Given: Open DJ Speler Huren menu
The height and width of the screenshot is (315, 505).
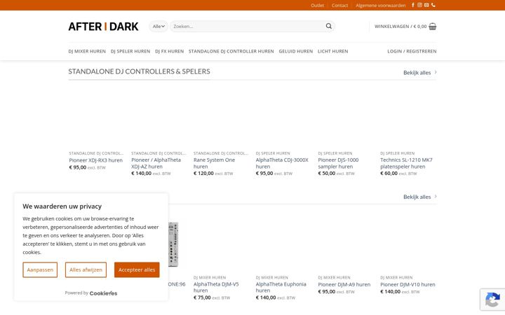Looking at the screenshot, I should pyautogui.click(x=130, y=51).
